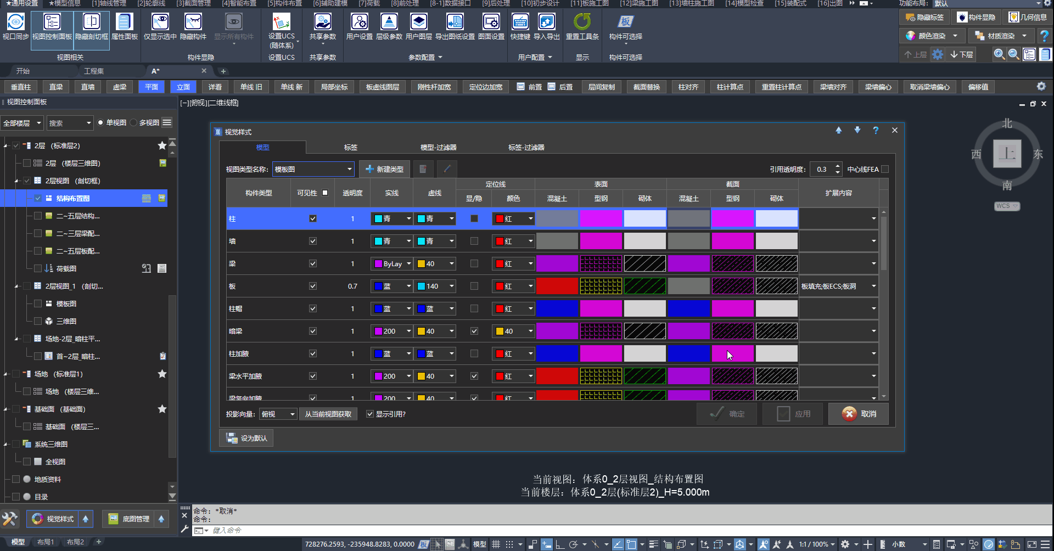This screenshot has width=1054, height=551.
Task: Switch to the 标签-过滤器 tab
Action: (x=526, y=147)
